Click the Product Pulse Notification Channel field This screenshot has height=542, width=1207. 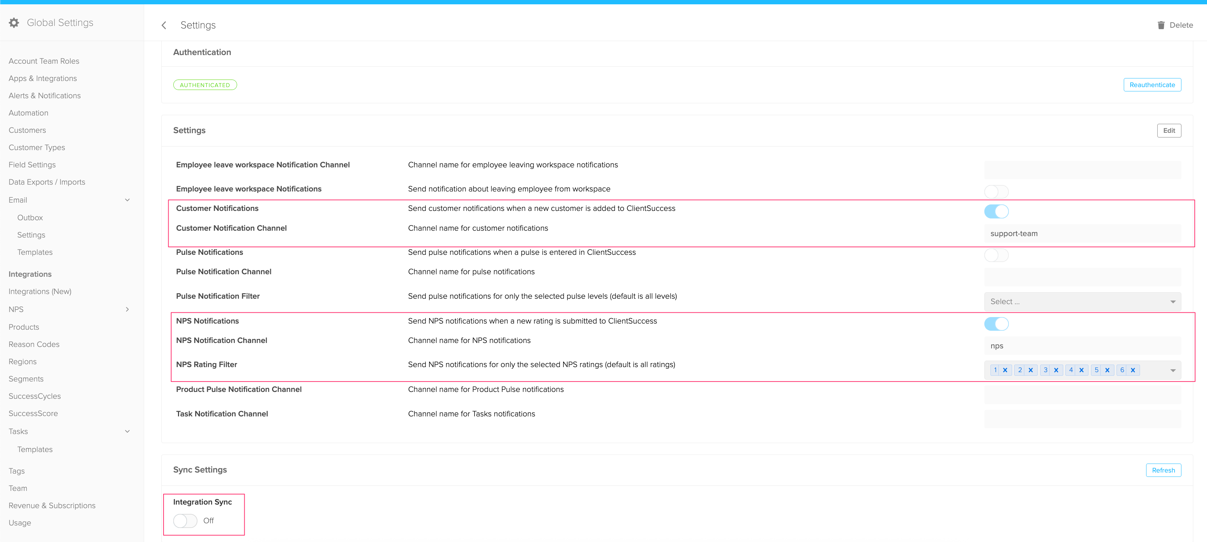[1082, 395]
